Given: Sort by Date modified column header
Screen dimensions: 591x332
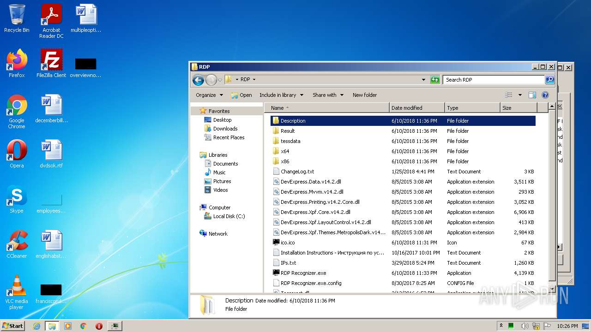Looking at the screenshot, I should tap(417, 108).
